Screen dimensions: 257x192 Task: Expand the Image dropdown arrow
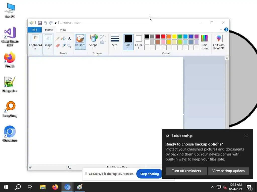coord(48,48)
